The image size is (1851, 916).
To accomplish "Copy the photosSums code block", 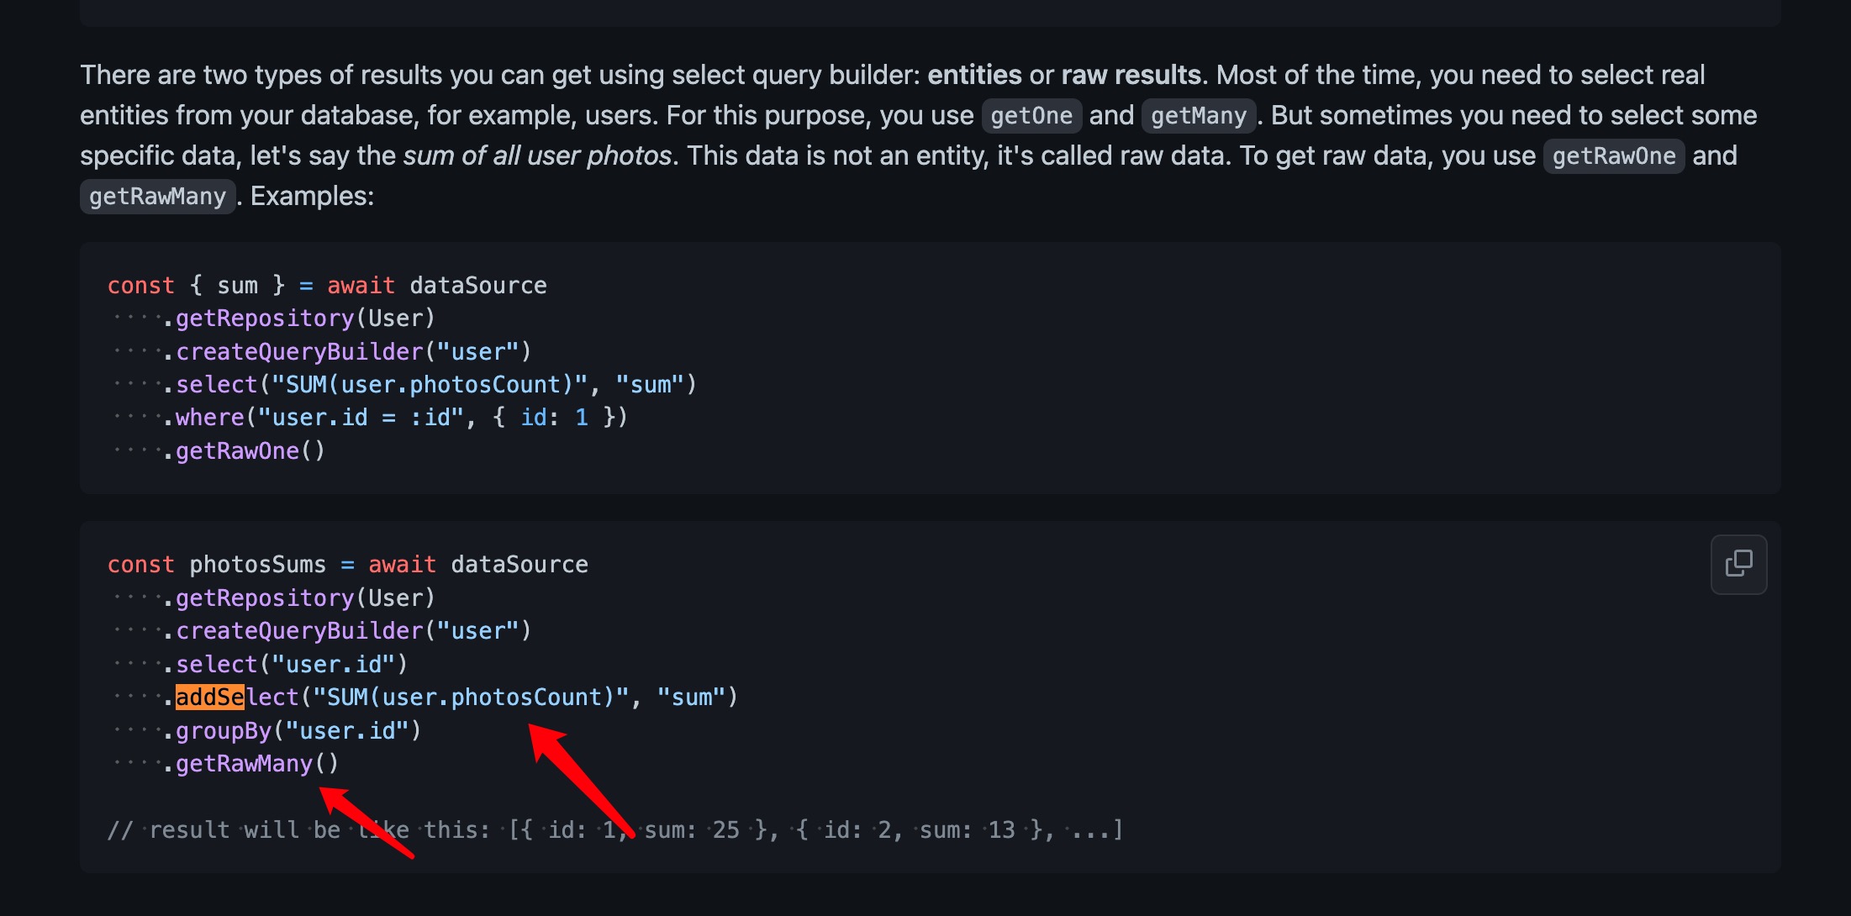I will click(x=1738, y=564).
